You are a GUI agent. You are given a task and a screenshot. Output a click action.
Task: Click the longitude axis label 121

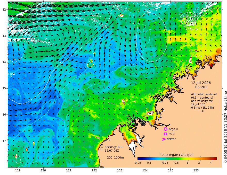[x=69, y=171]
